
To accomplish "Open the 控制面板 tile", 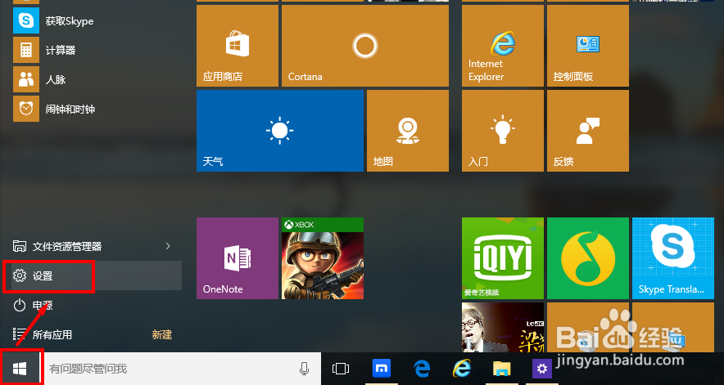I will point(588,46).
